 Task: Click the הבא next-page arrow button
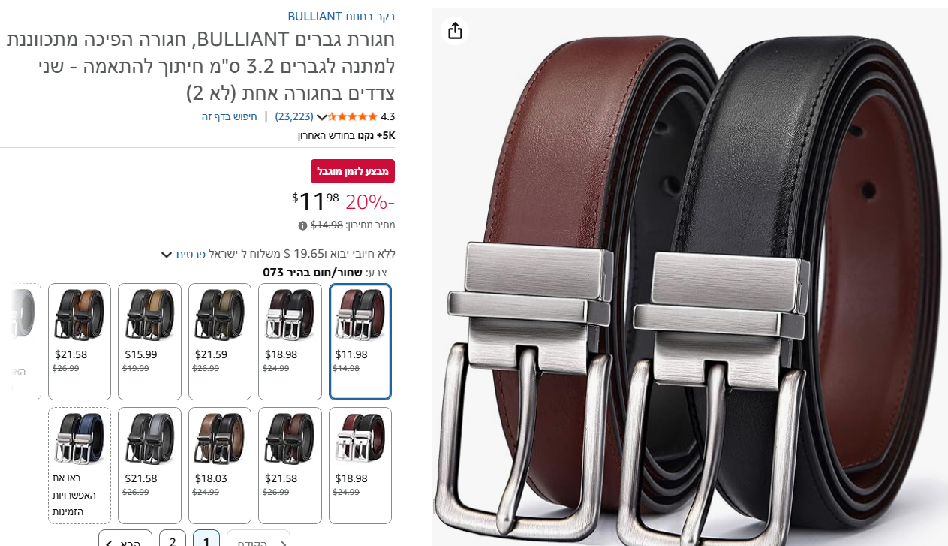[125, 538]
